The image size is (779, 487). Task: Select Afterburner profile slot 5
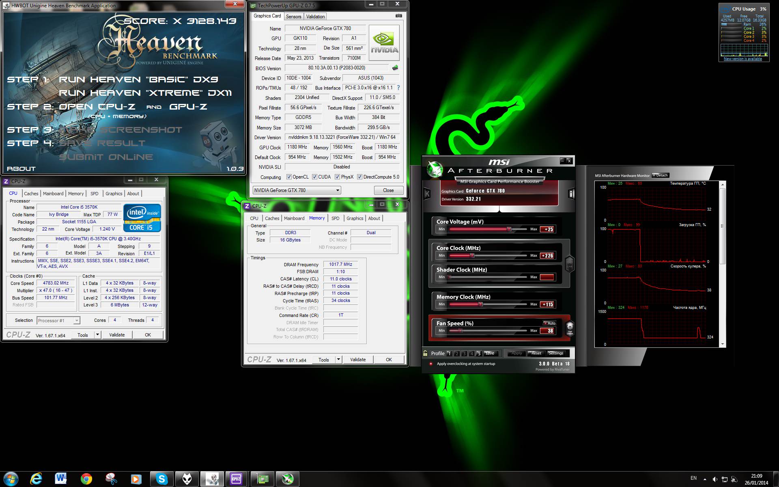[x=479, y=353]
